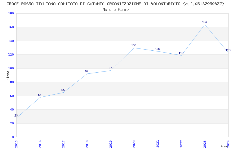Click the y-axis value 20
Viewport: 231px width, 149px height.
[12, 123]
